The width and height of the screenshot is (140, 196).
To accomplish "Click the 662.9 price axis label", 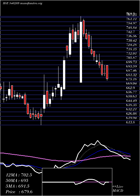I will point(130,88).
